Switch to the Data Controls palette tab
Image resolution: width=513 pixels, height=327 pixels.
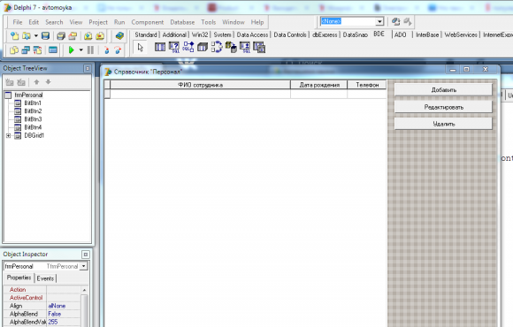point(290,34)
